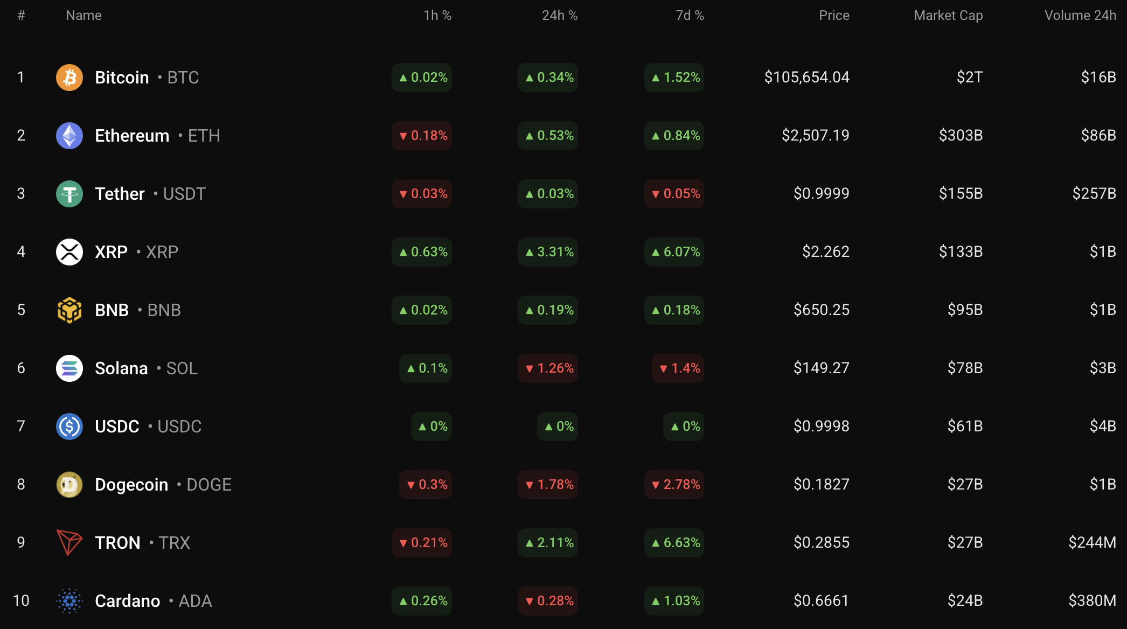Click the Tether logo icon
The height and width of the screenshot is (629, 1127).
[69, 193]
